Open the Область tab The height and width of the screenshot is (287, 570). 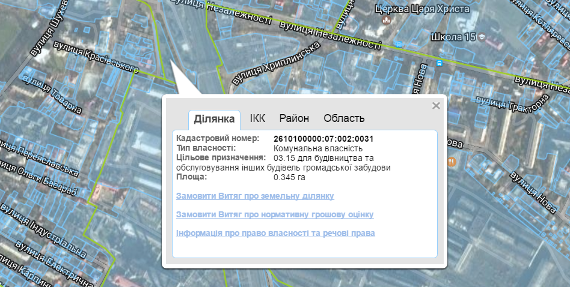[x=344, y=118]
